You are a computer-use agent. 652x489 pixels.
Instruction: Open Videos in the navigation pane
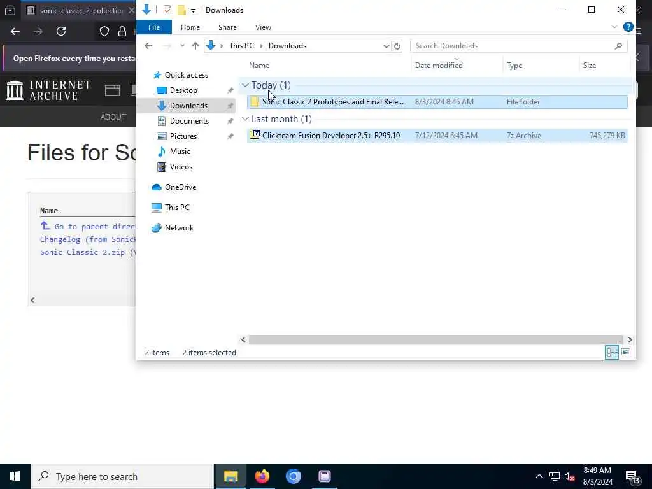[181, 167]
